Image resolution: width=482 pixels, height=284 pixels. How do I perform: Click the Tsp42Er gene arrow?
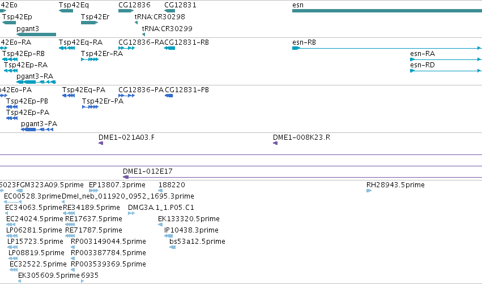coord(89,23)
